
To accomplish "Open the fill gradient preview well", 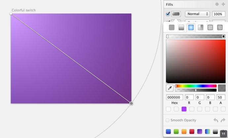I will point(176,14).
